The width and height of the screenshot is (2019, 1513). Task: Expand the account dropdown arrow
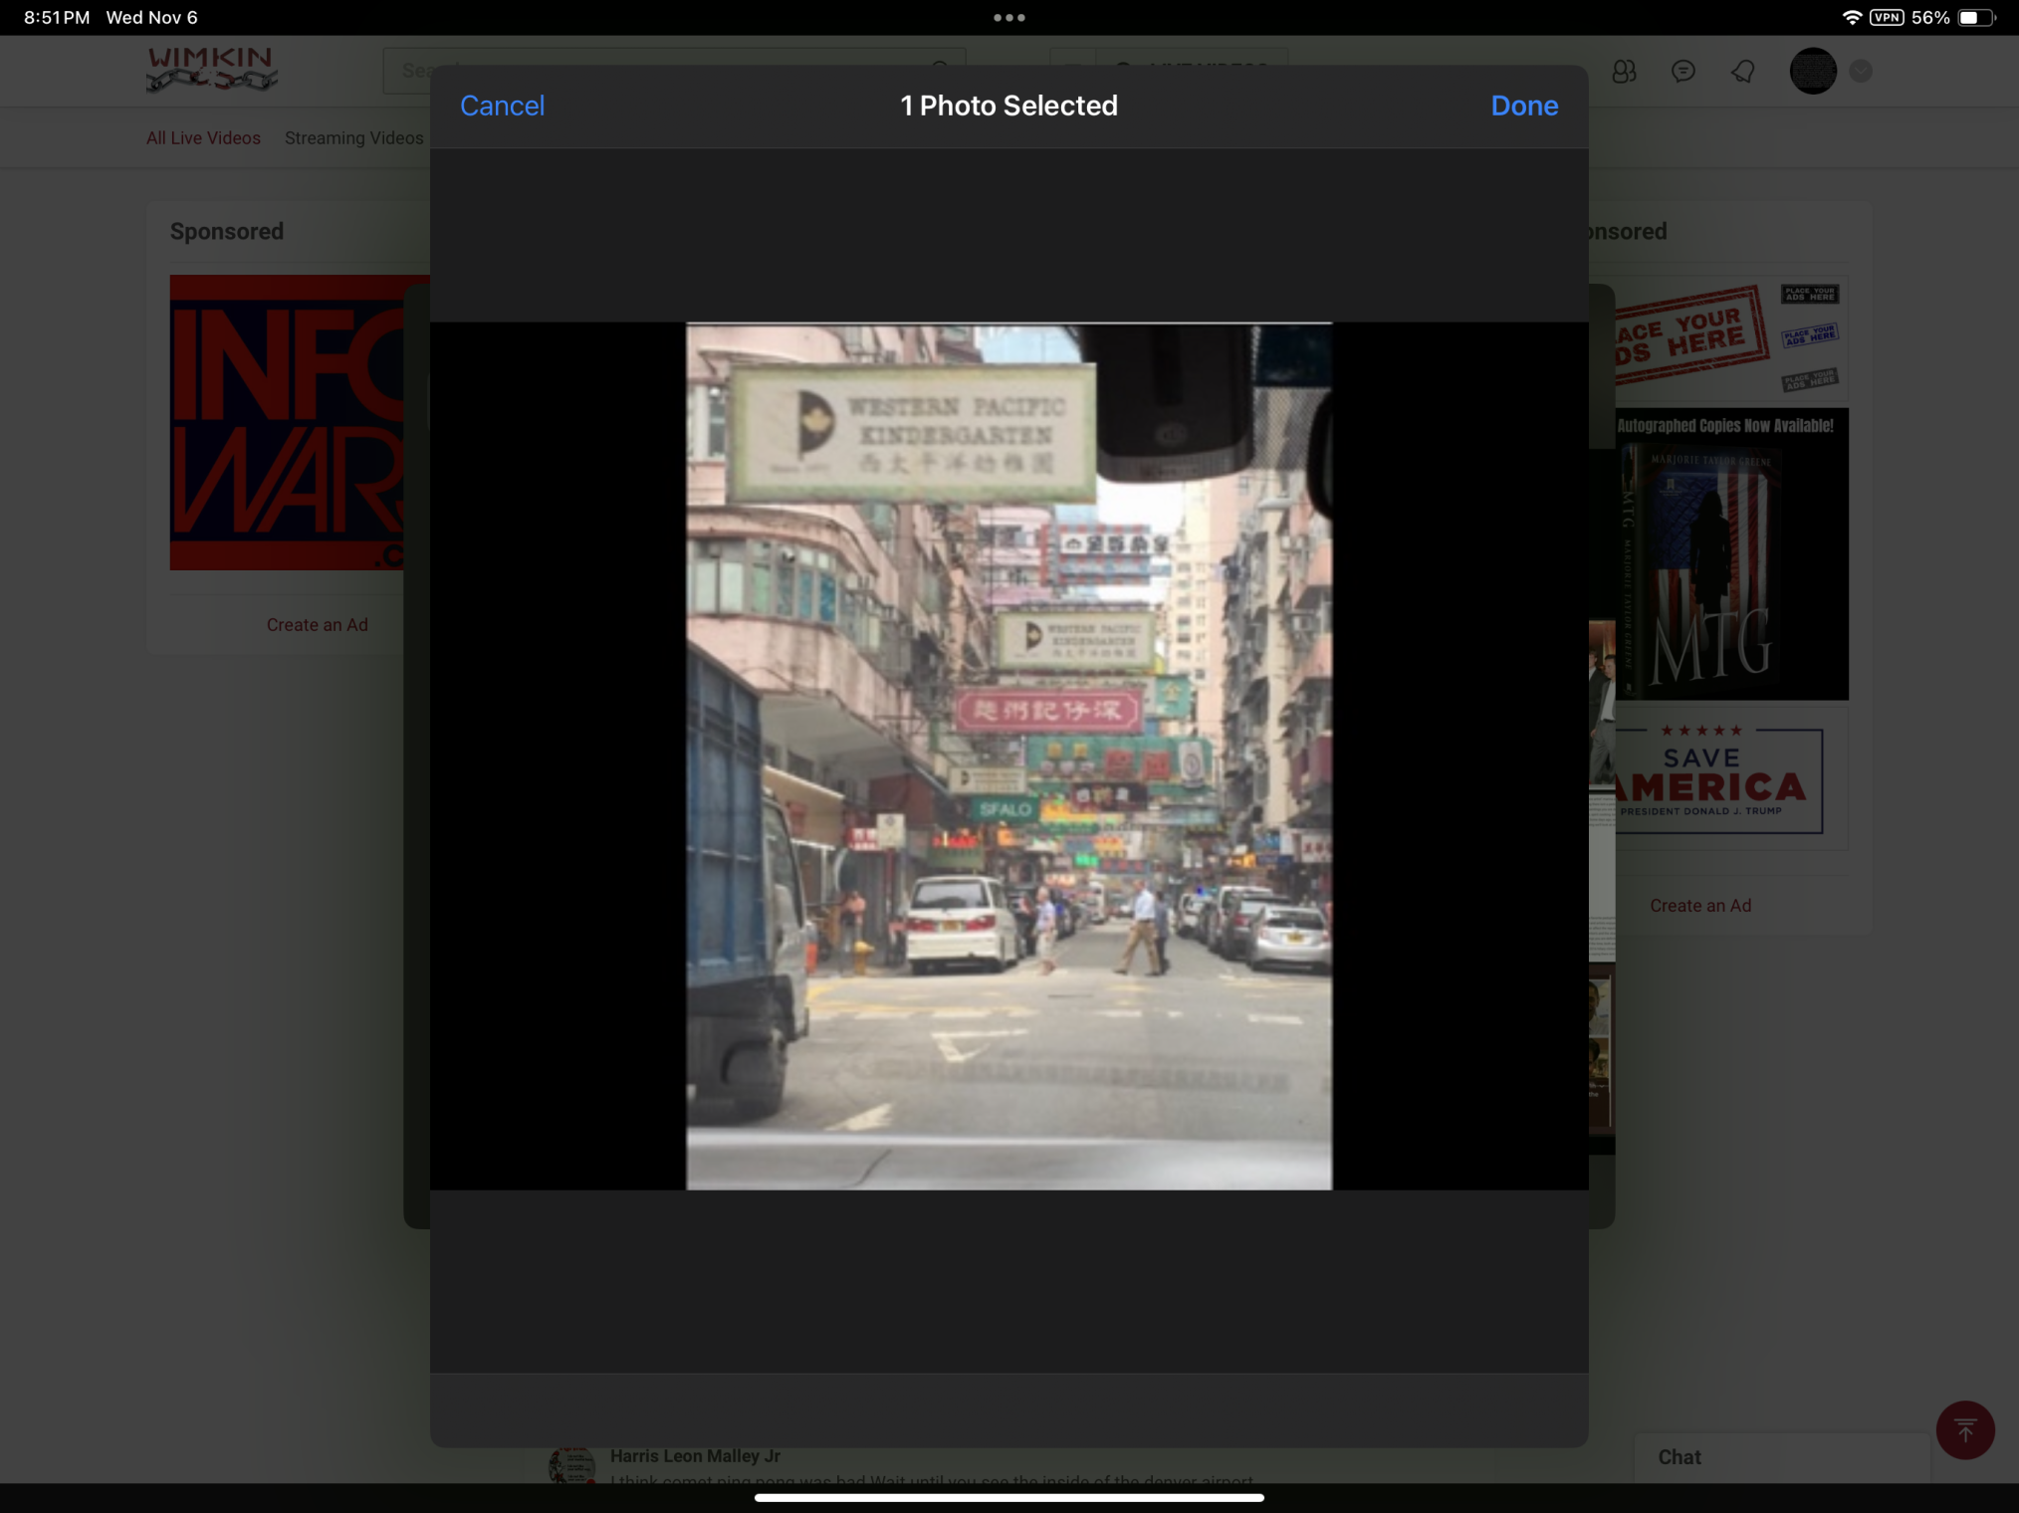click(x=1860, y=72)
